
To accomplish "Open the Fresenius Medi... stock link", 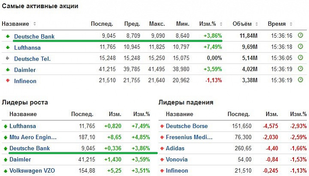I will point(189,137).
